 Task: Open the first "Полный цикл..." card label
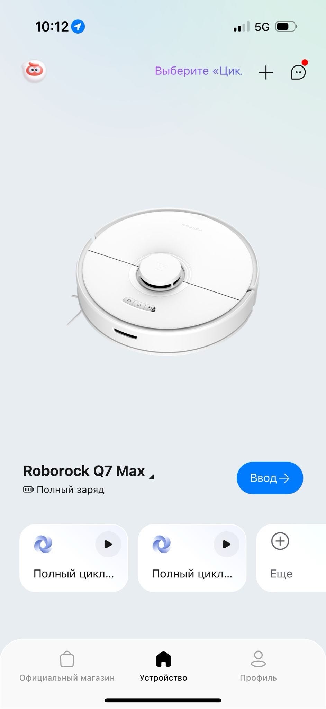tap(74, 574)
